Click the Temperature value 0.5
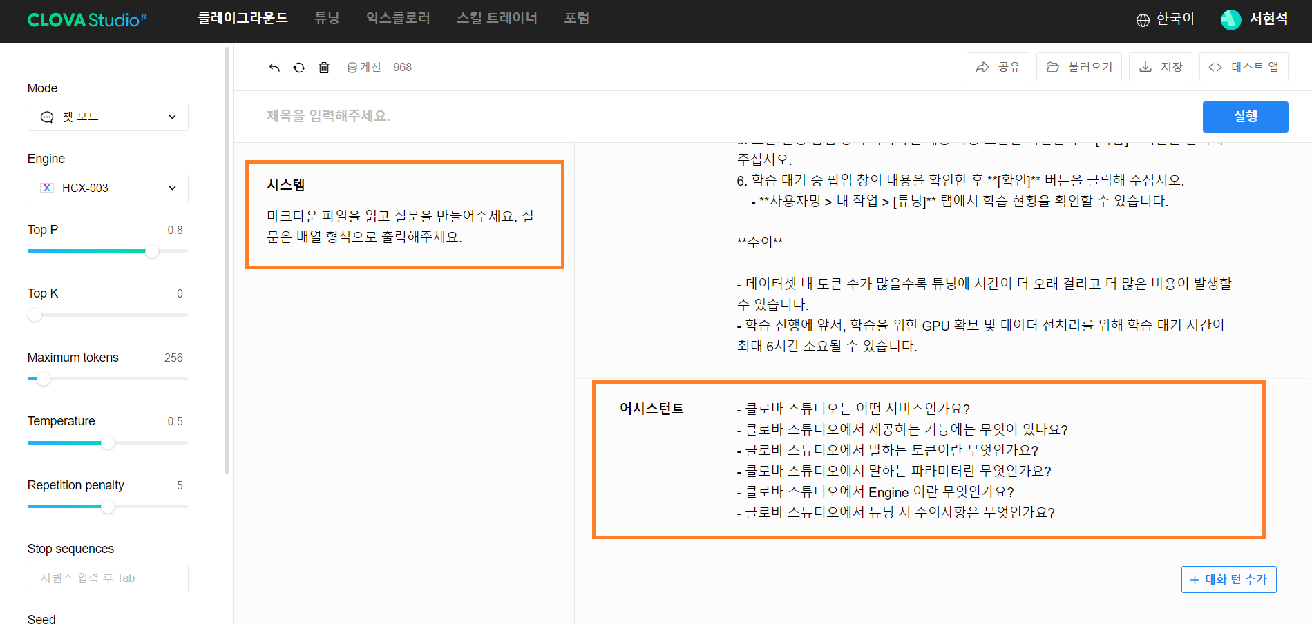1312x624 pixels. tap(175, 421)
